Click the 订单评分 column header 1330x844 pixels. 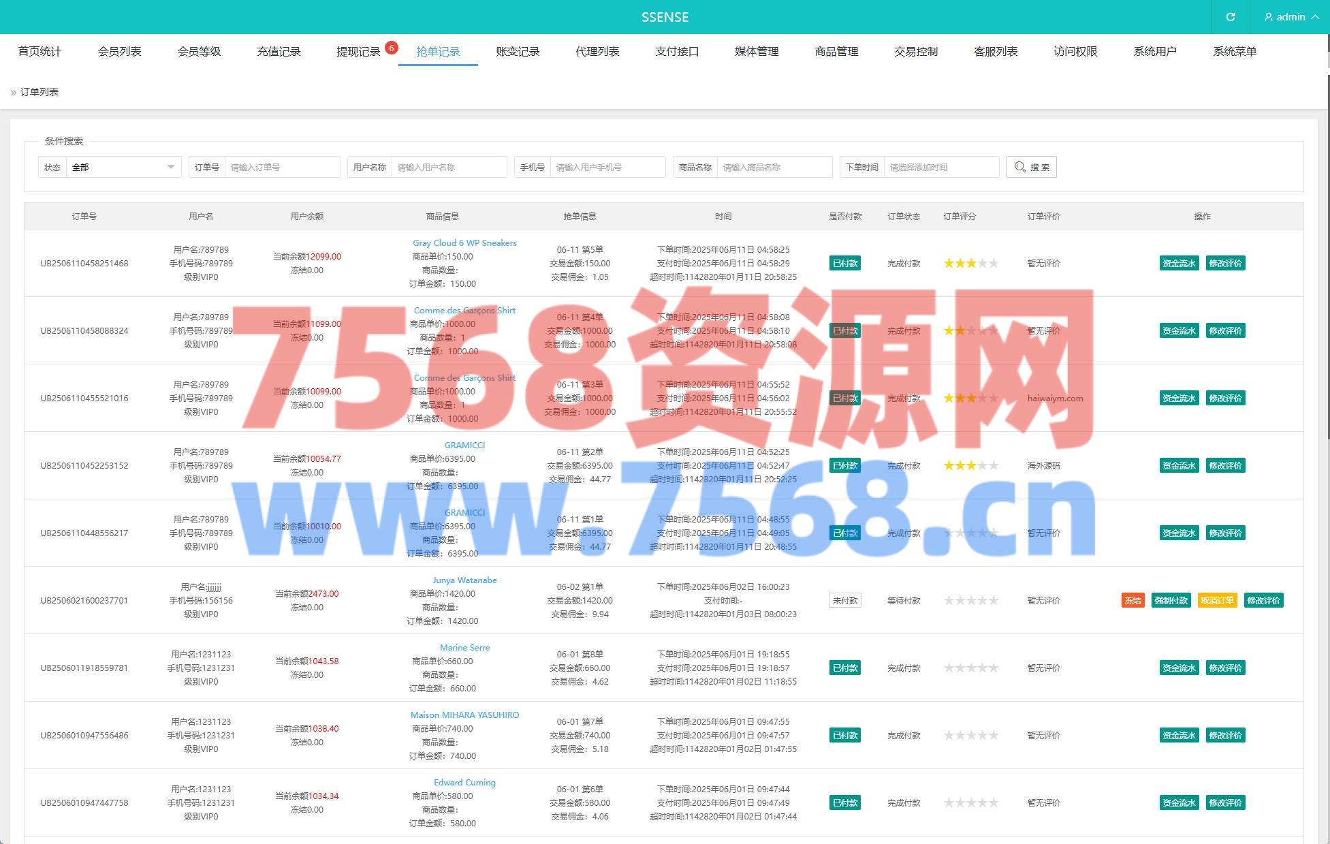(960, 216)
